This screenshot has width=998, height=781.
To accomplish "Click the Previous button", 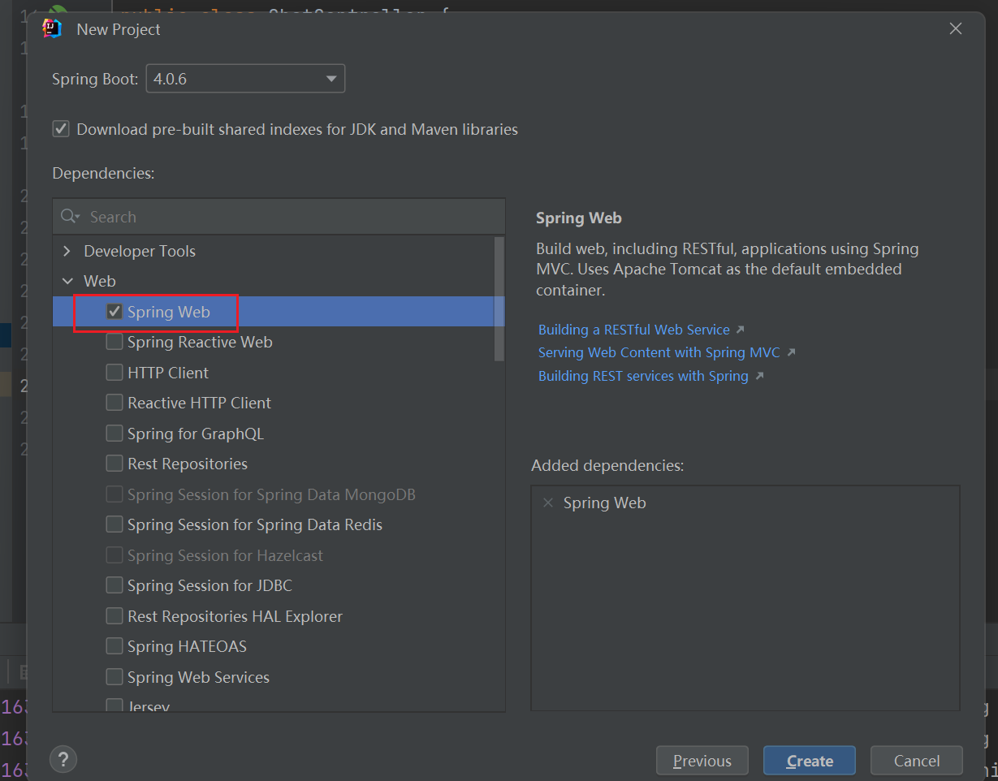I will point(702,761).
